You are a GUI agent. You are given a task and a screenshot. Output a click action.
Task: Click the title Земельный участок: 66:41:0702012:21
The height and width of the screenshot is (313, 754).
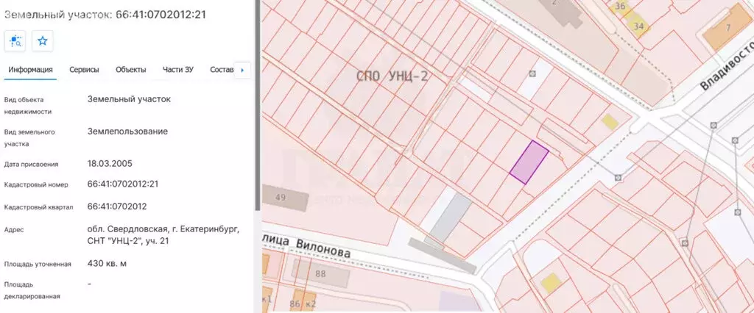(105, 15)
